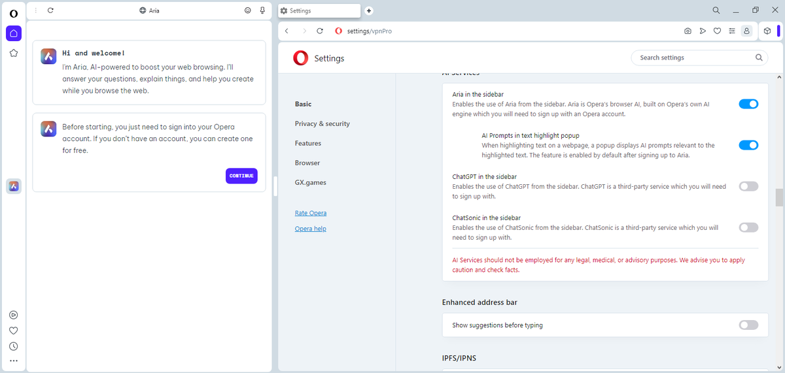
Task: Click the Opera logo beside Settings title
Action: 301,58
